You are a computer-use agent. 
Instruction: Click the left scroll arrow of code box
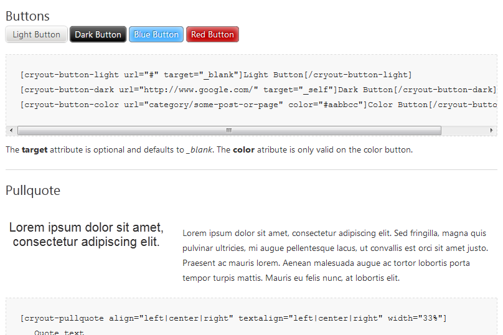pos(11,130)
